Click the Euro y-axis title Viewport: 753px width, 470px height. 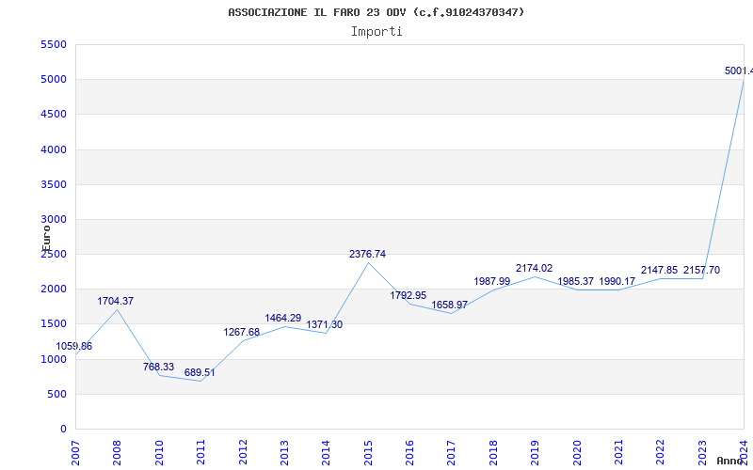[x=46, y=239]
